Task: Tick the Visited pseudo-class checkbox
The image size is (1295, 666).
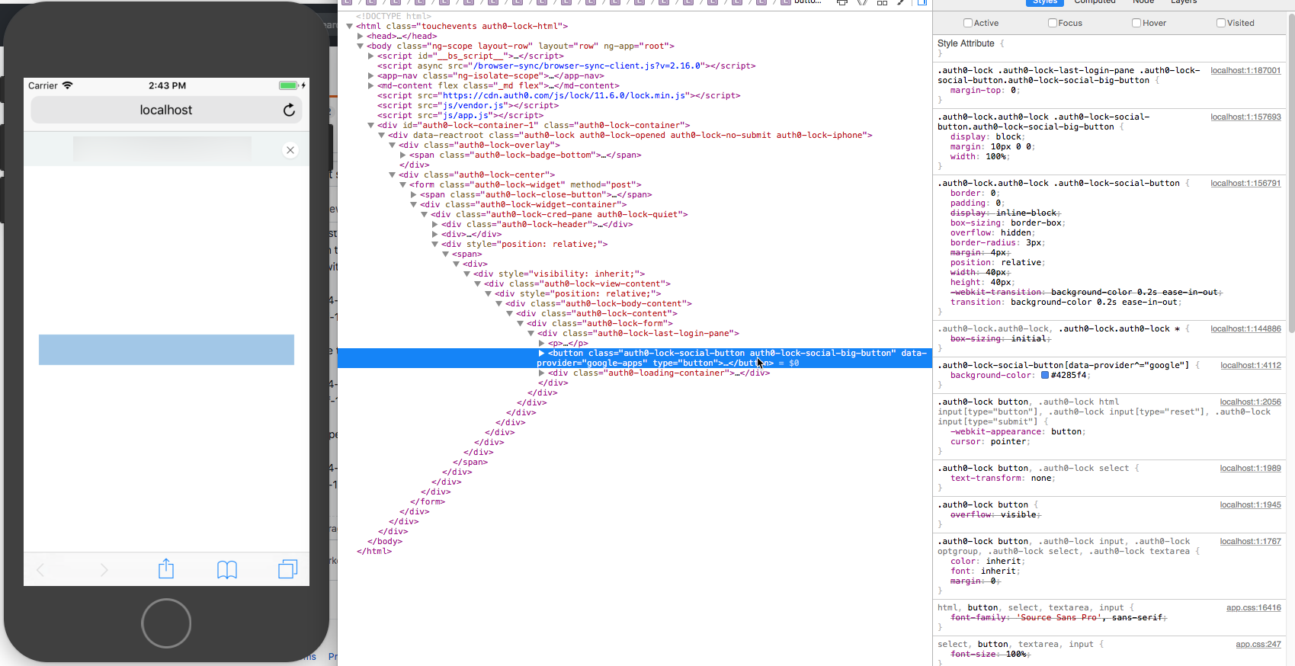Action: (1221, 23)
